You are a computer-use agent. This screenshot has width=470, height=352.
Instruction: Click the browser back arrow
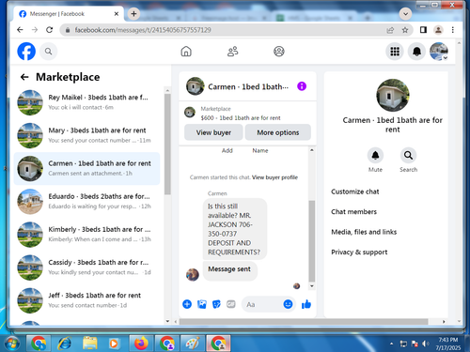click(20, 30)
